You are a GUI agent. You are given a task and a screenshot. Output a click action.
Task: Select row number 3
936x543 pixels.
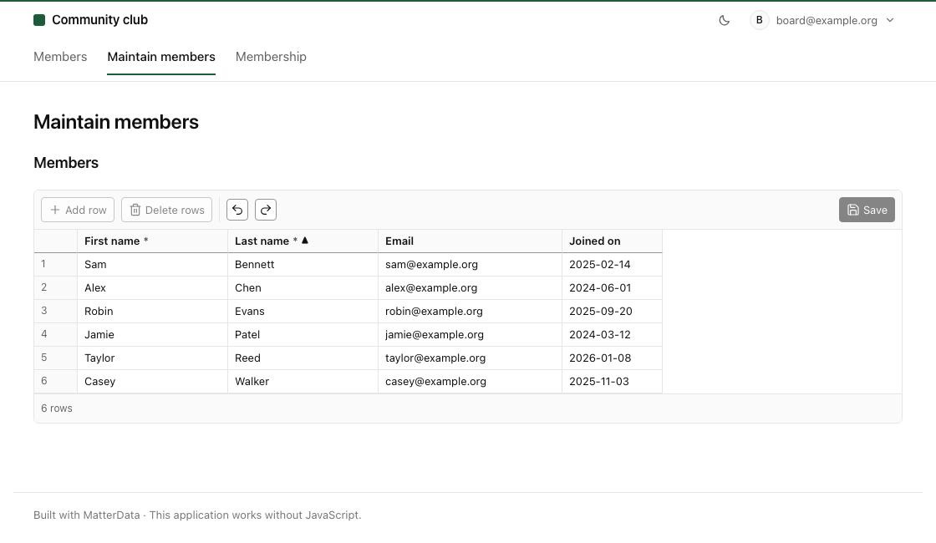point(55,311)
